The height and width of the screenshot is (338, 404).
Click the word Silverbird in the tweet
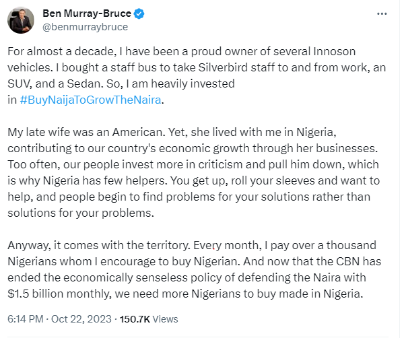(x=223, y=67)
